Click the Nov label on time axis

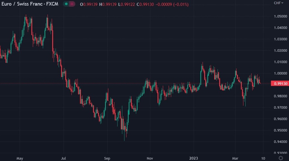tap(150, 158)
